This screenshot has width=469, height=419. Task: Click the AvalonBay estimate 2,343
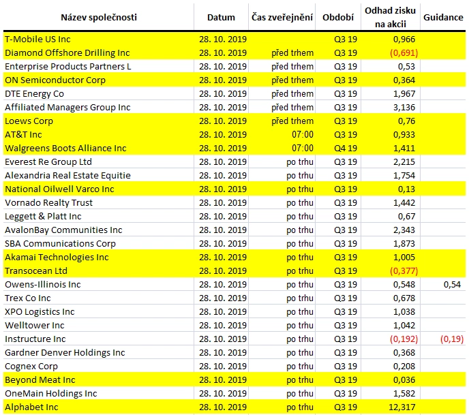point(404,230)
